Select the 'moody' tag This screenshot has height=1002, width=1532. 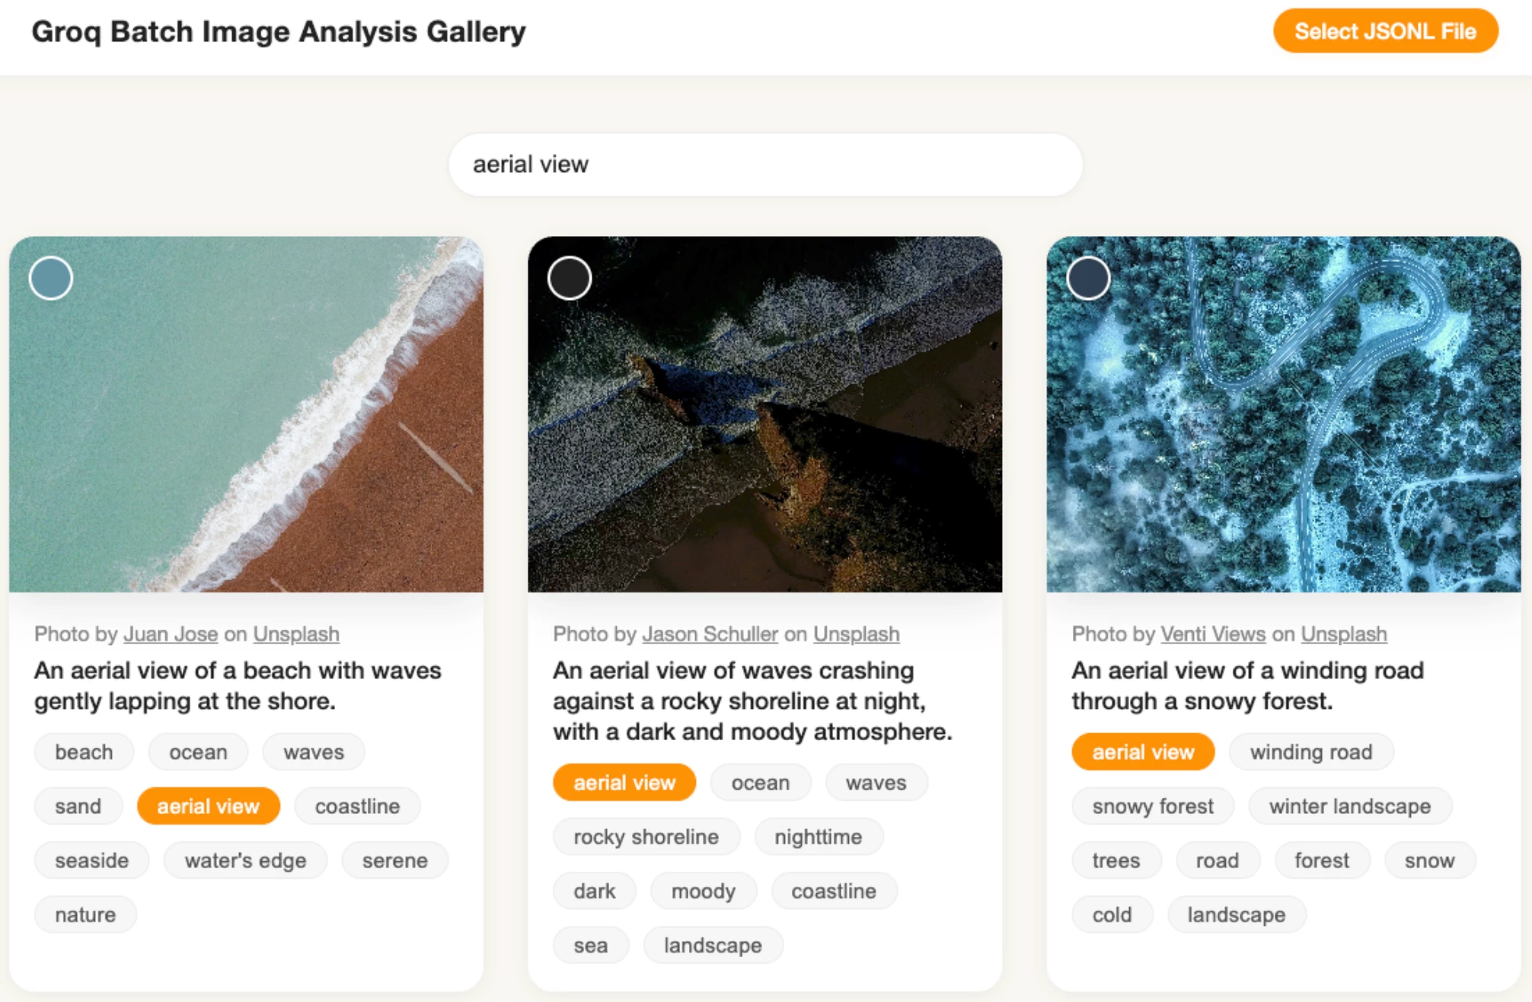point(704,891)
